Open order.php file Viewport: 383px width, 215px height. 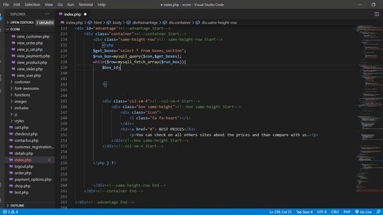23,173
